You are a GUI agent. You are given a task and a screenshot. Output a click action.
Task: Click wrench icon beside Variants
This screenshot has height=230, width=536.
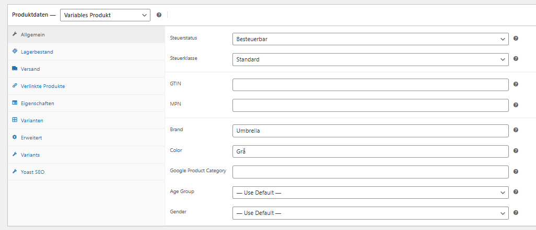tap(14, 155)
